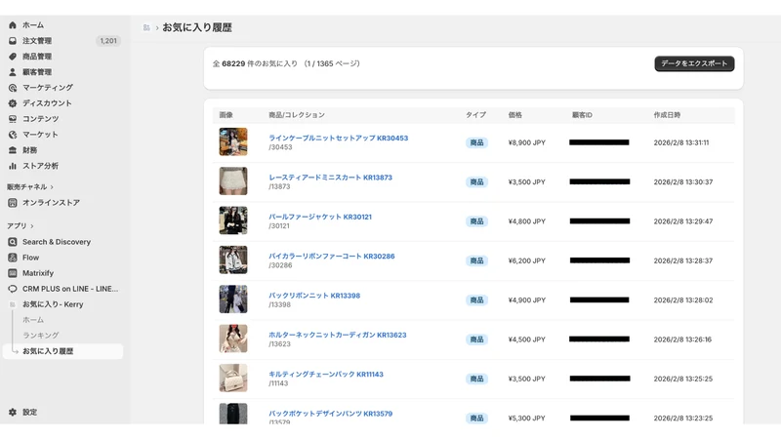This screenshot has height=439, width=781.
Task: Open the ディスカウント badge icon
Action: [13, 103]
